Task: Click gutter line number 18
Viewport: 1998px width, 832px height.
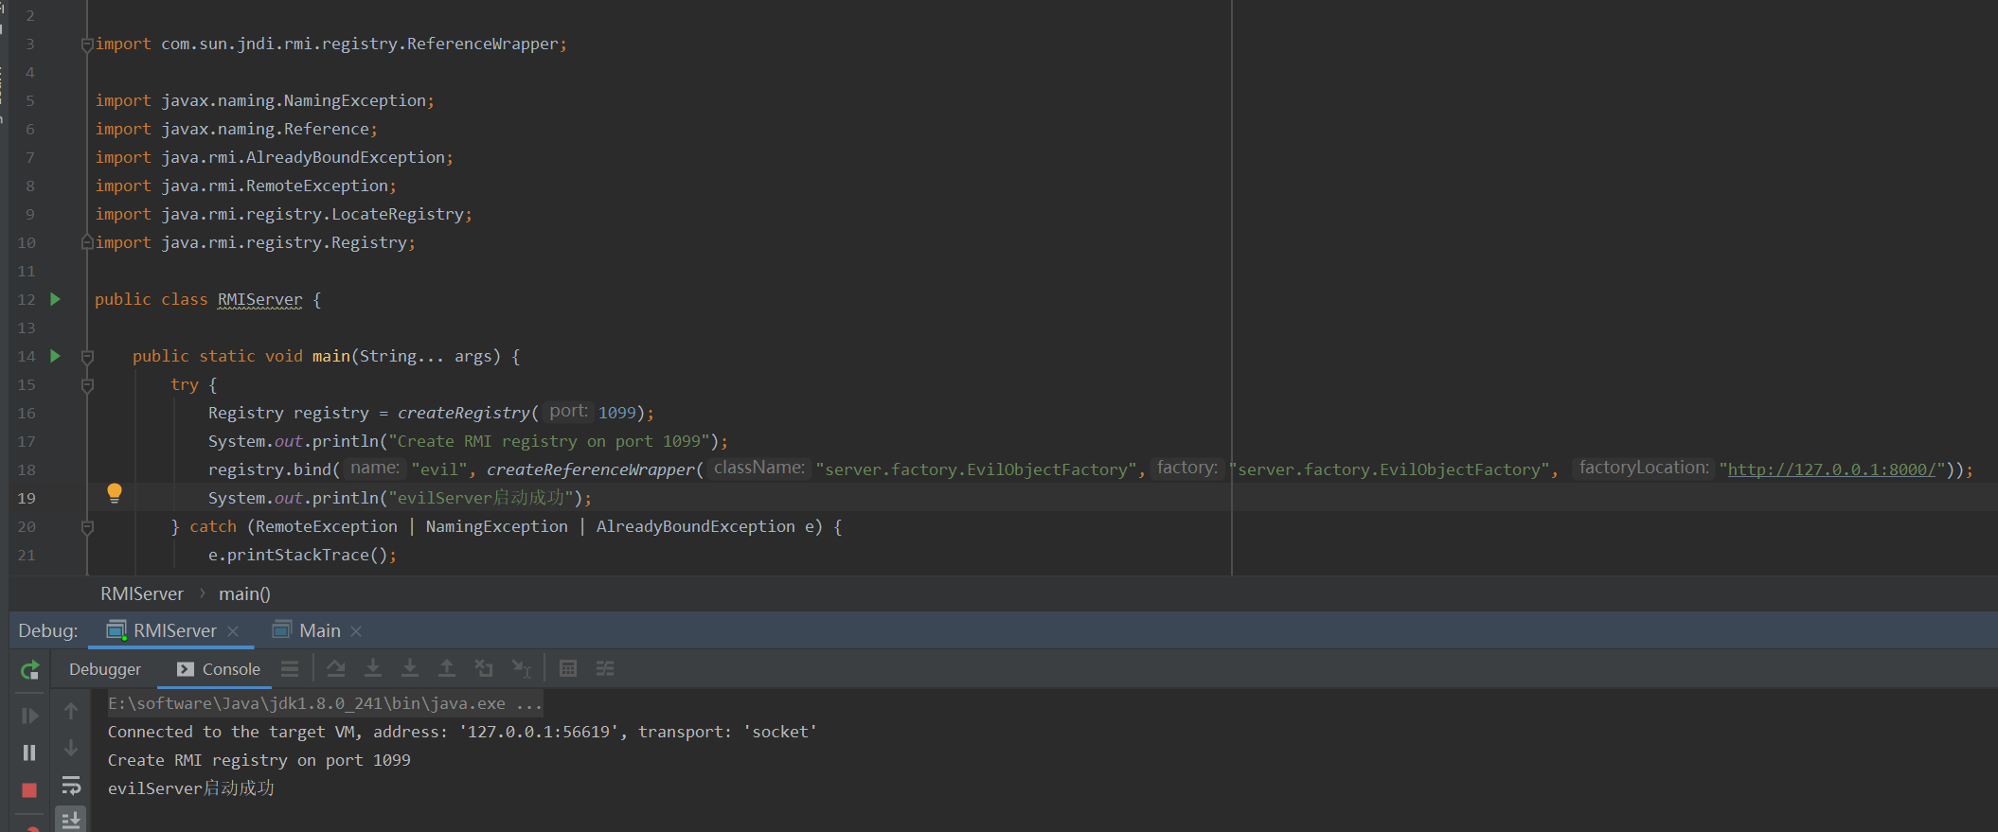Action: click(27, 469)
